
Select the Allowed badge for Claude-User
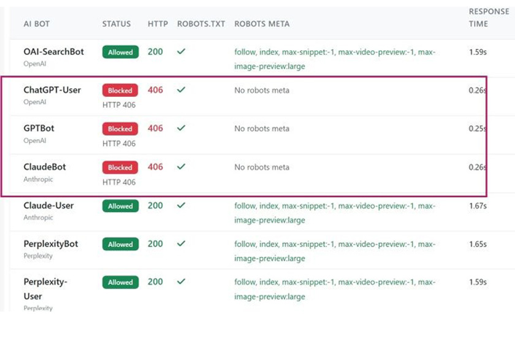click(x=120, y=206)
